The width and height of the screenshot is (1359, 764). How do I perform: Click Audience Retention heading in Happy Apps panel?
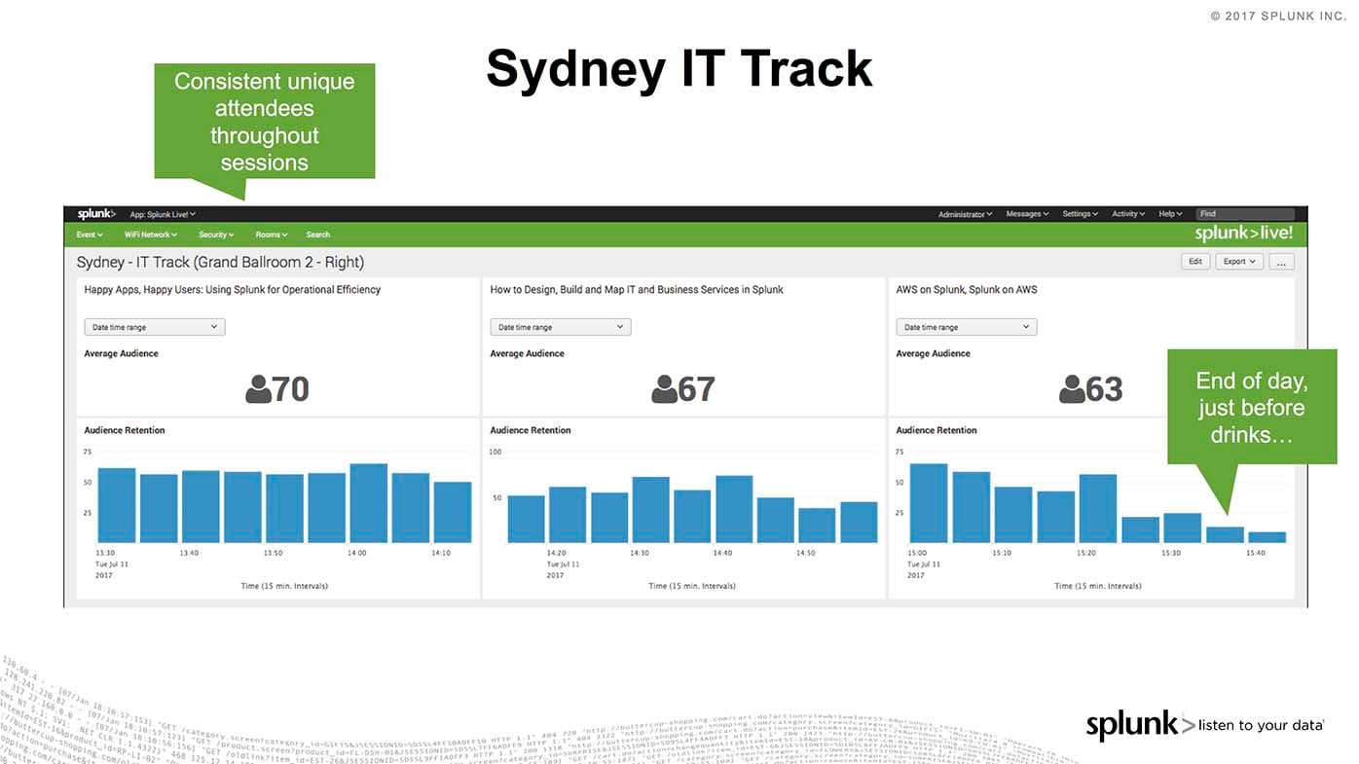point(125,430)
